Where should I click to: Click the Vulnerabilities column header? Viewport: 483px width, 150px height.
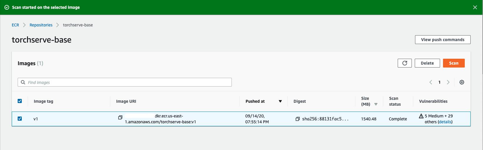(433, 101)
